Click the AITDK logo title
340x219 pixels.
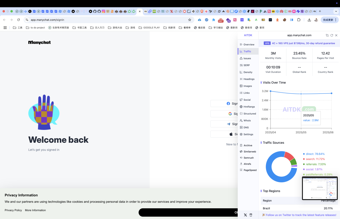click(x=248, y=35)
